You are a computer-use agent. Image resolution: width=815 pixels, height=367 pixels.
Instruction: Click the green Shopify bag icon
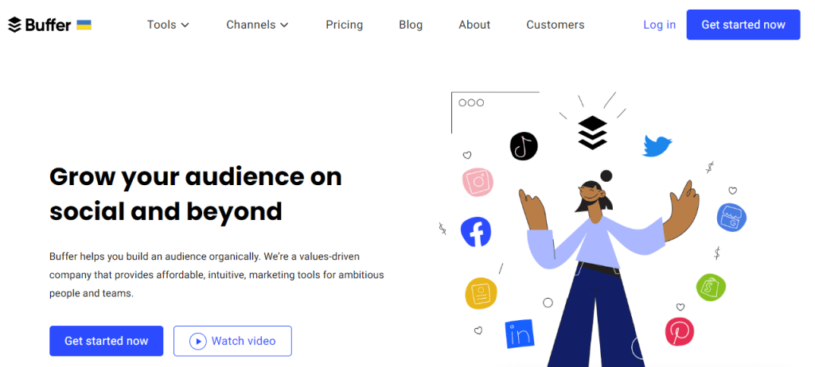coord(711,287)
